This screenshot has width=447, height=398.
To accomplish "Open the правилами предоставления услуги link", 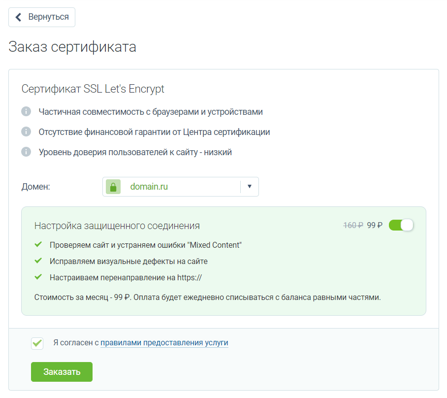I will [x=164, y=343].
